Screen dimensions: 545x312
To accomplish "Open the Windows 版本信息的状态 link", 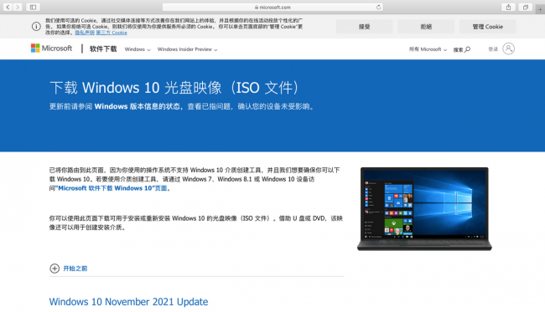I will point(138,106).
